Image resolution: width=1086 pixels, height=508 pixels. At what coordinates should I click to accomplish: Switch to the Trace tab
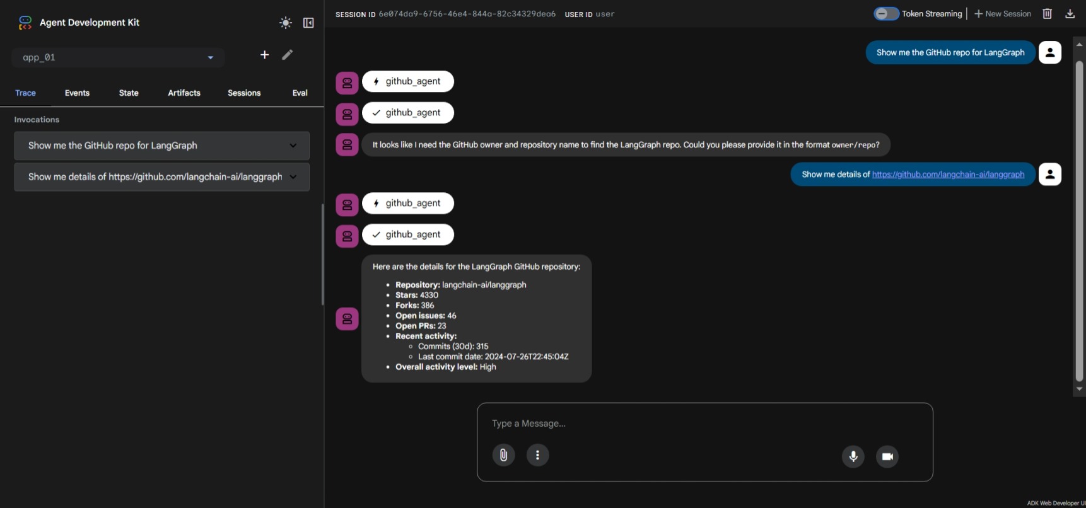pos(25,93)
